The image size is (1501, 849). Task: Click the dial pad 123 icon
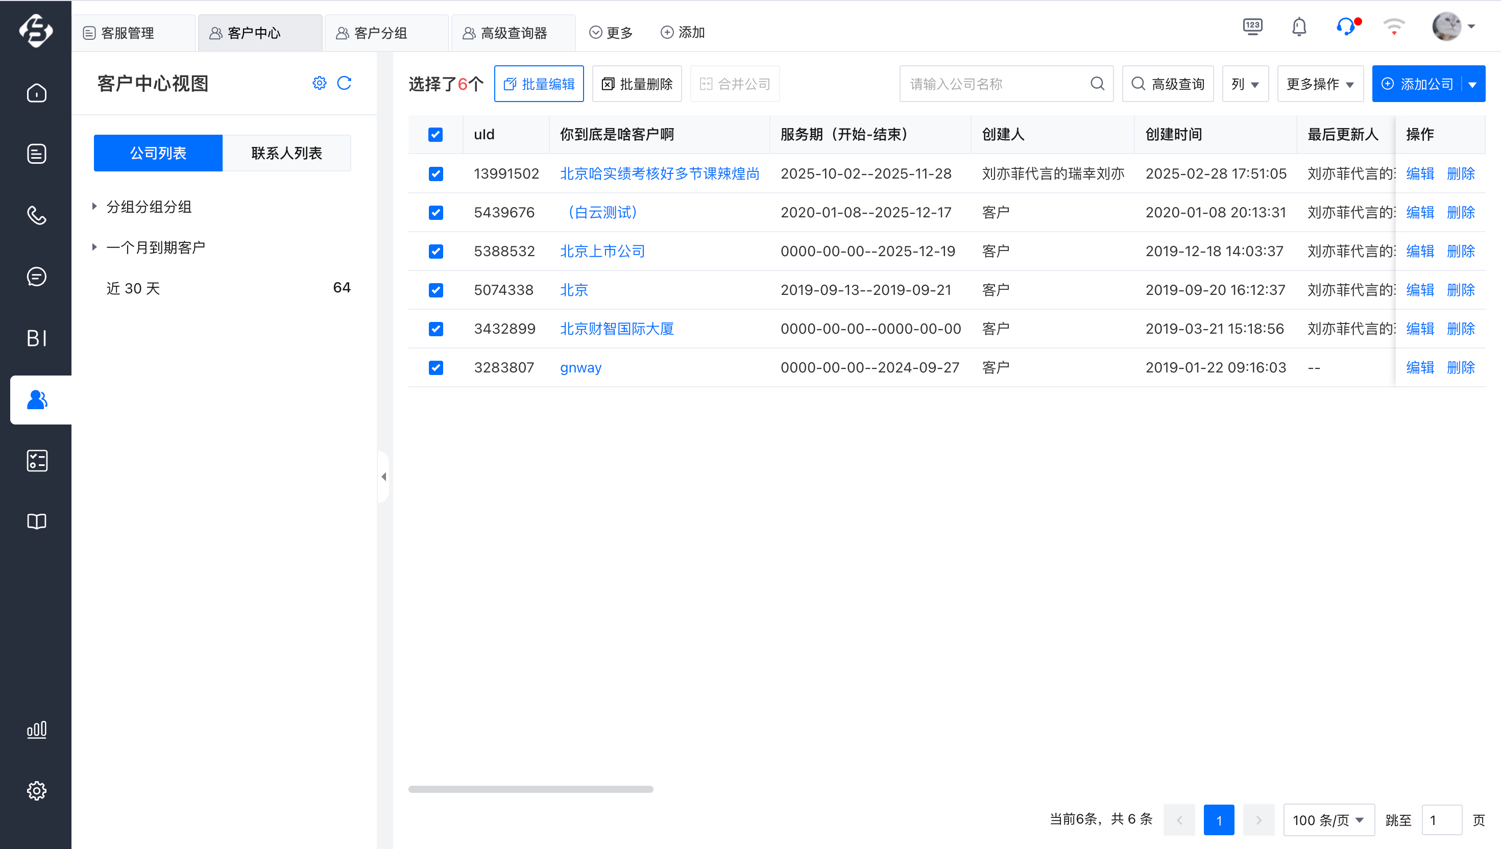tap(1252, 27)
